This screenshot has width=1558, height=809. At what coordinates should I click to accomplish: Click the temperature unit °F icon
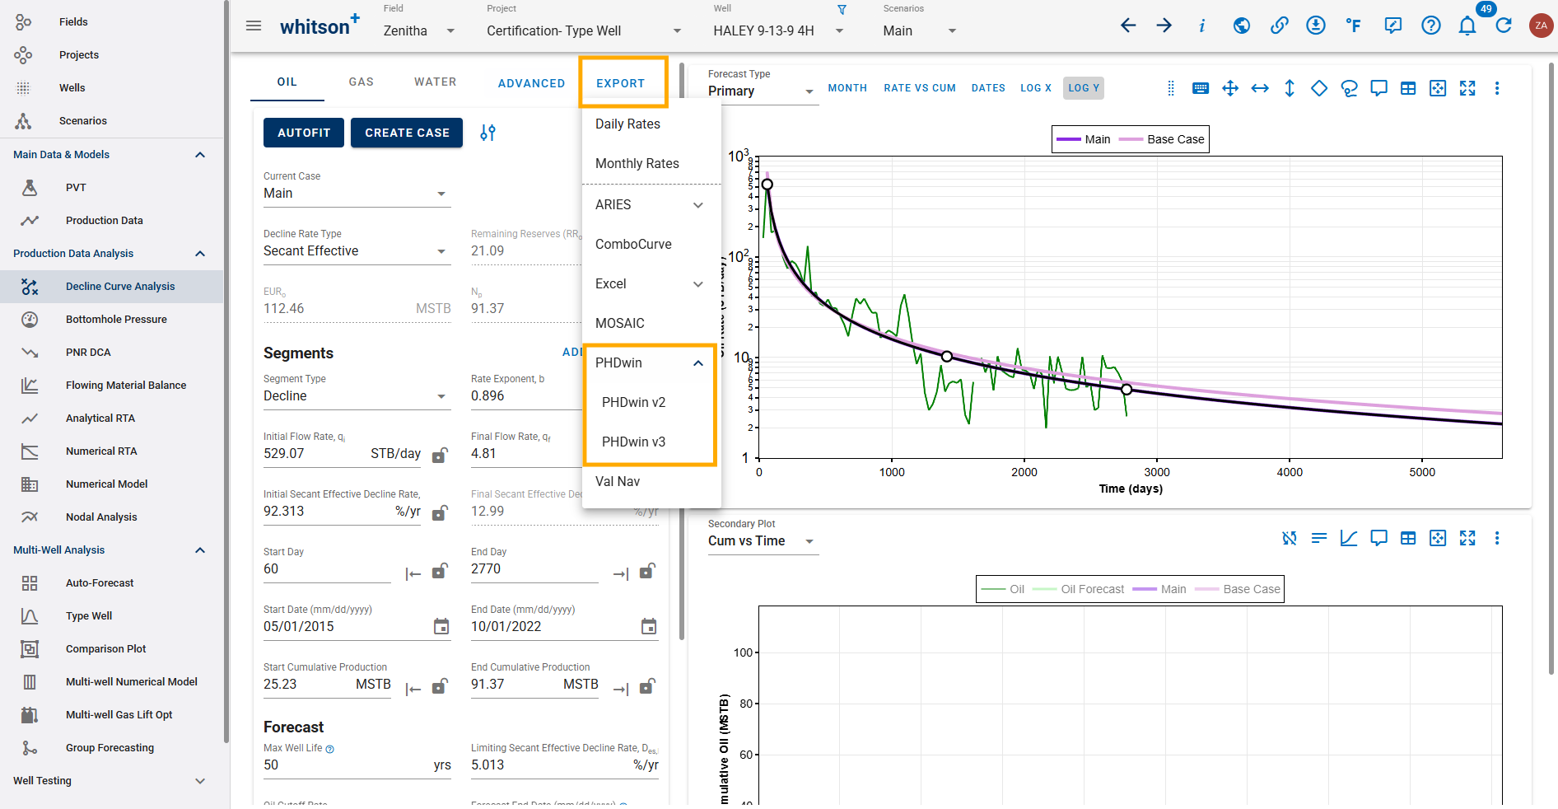tap(1353, 26)
